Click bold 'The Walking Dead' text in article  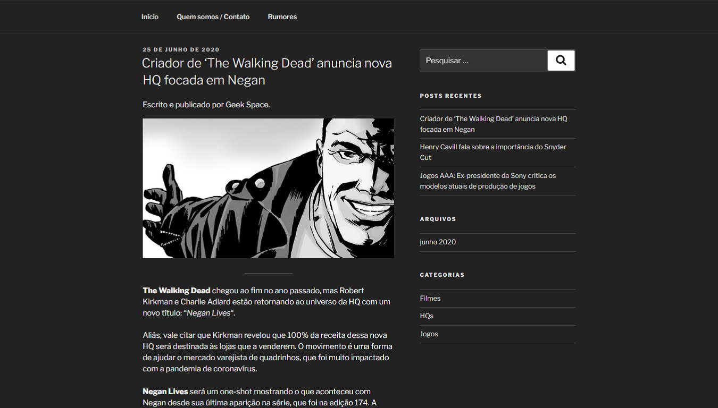click(x=177, y=291)
